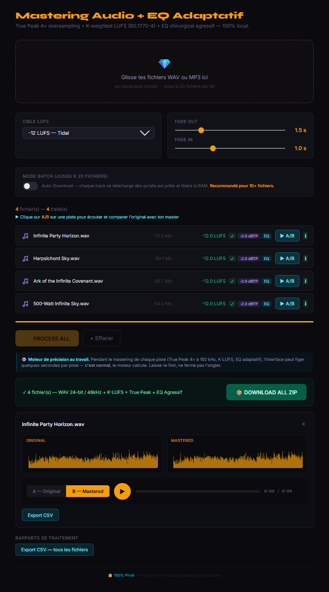Click the playback progress bar in the A/B player

click(x=197, y=491)
